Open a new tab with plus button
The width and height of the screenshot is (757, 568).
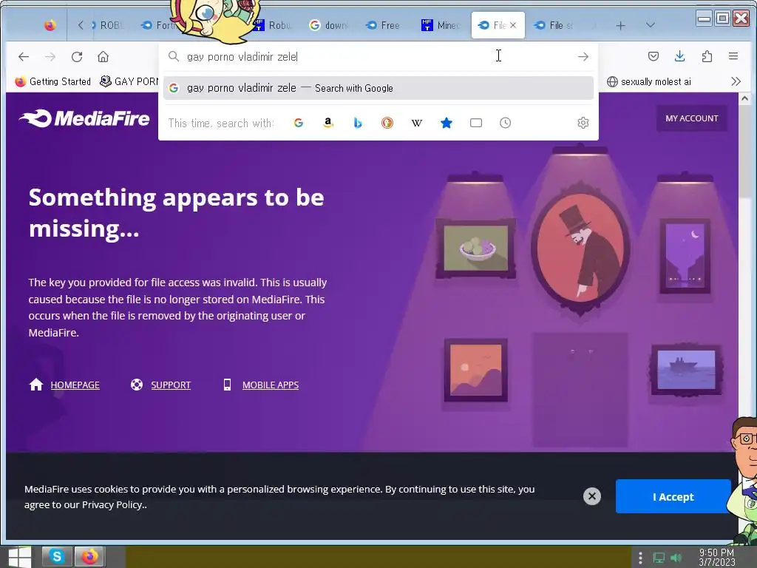[x=621, y=25]
